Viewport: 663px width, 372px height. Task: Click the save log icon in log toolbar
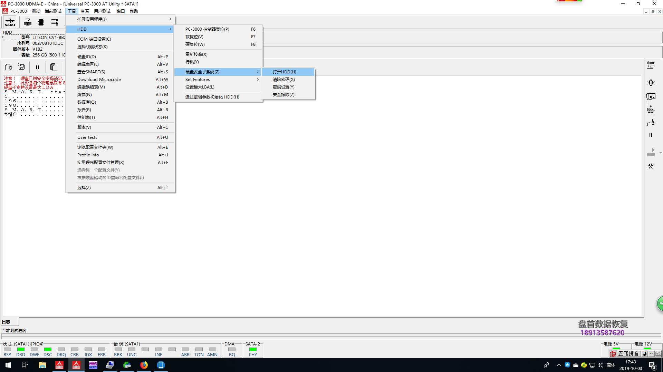(x=21, y=67)
